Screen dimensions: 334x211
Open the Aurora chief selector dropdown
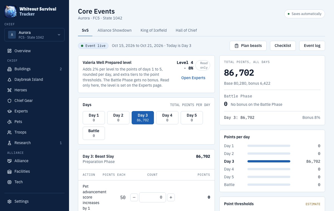coord(35,35)
